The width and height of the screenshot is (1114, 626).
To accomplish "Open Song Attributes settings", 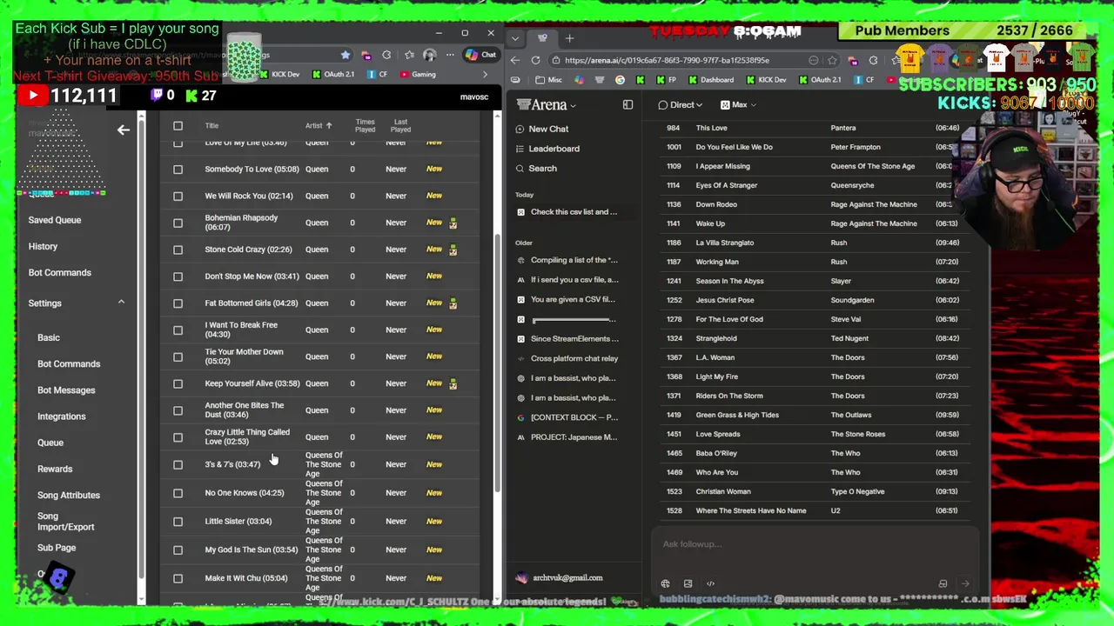I will pos(69,496).
